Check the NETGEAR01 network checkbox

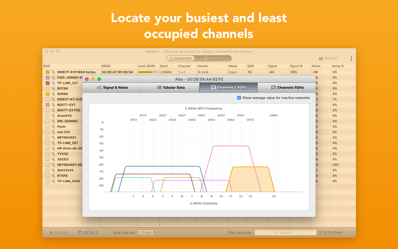click(48, 138)
